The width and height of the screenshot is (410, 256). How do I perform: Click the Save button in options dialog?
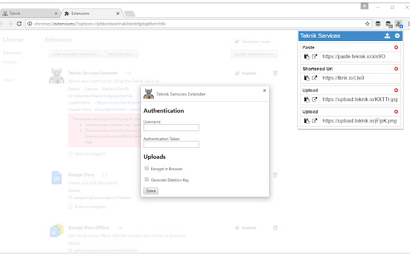[151, 191]
